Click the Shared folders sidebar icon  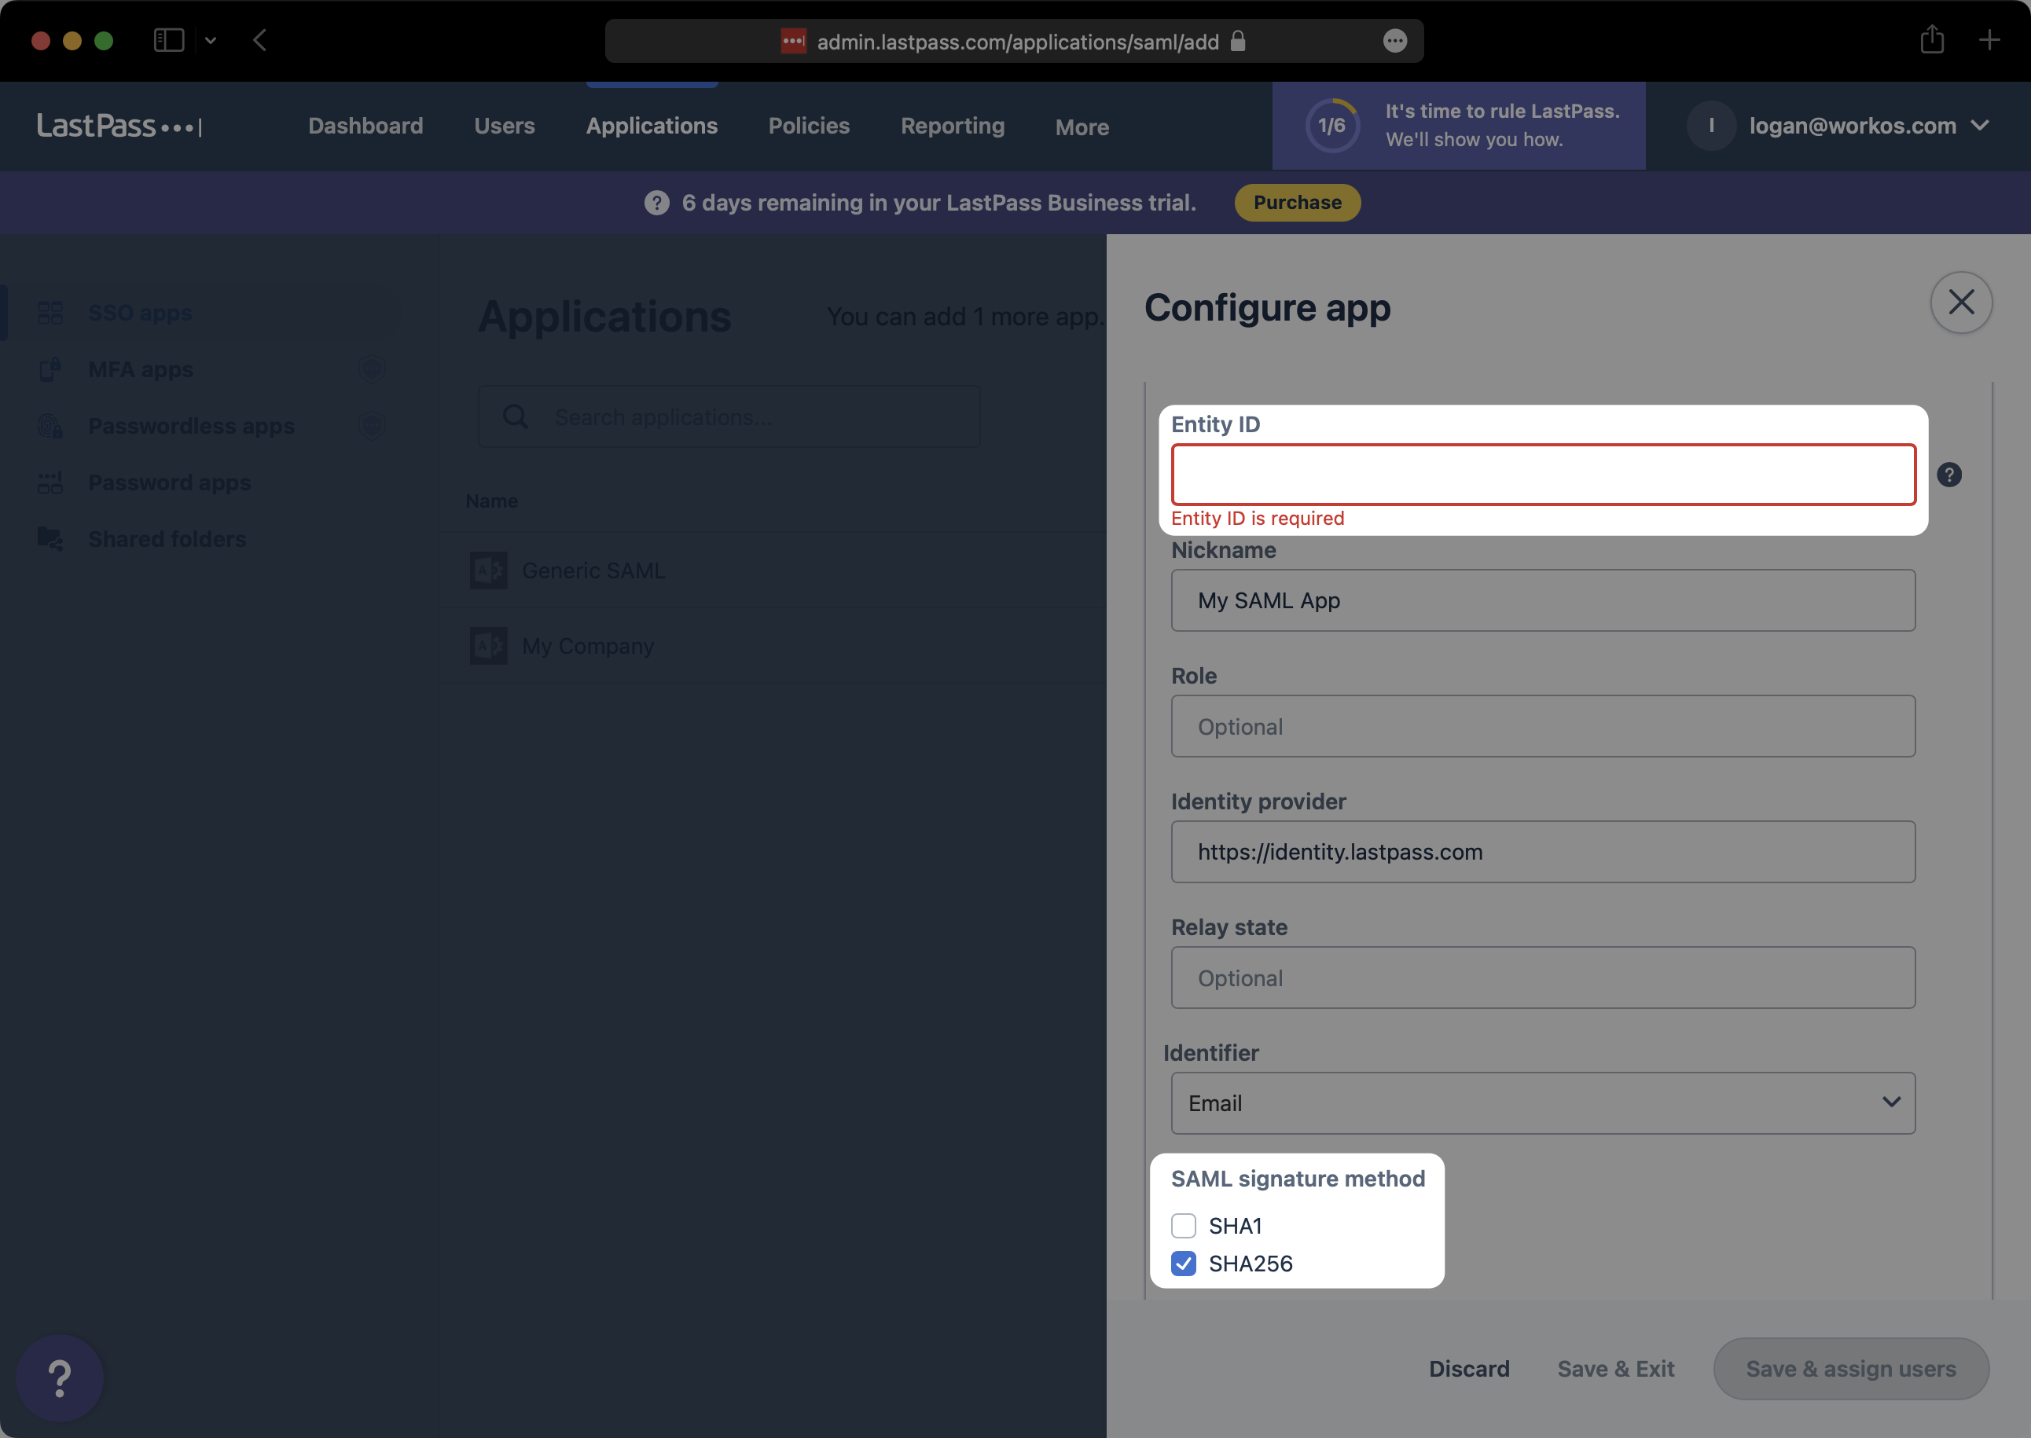pyautogui.click(x=50, y=538)
